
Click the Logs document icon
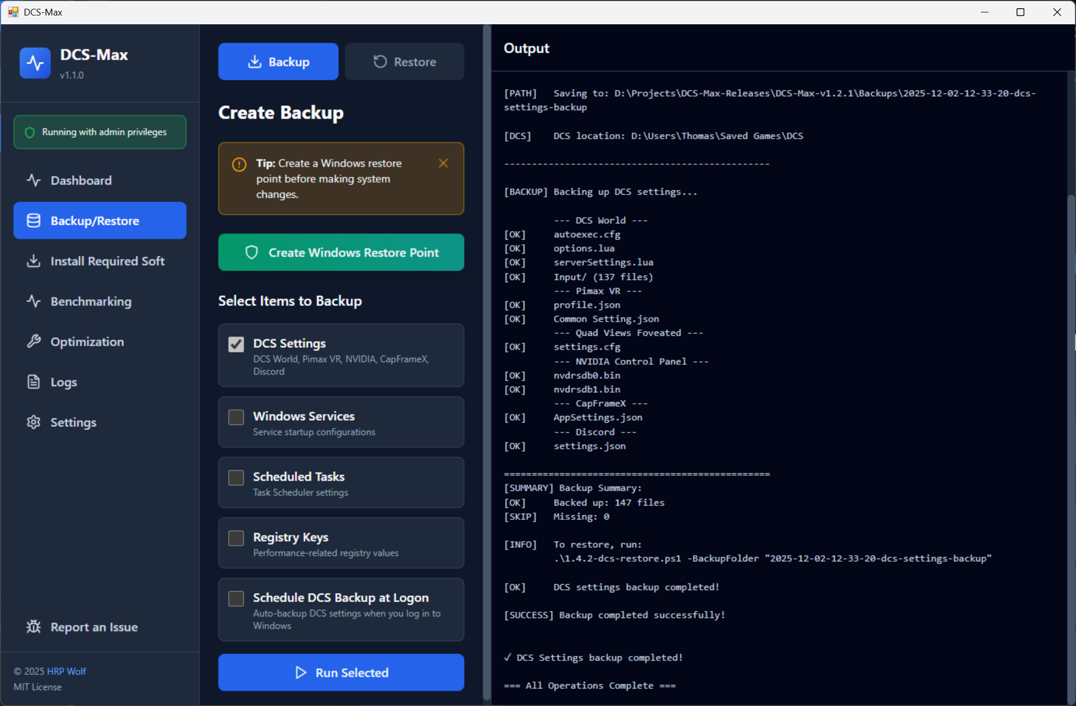point(34,382)
